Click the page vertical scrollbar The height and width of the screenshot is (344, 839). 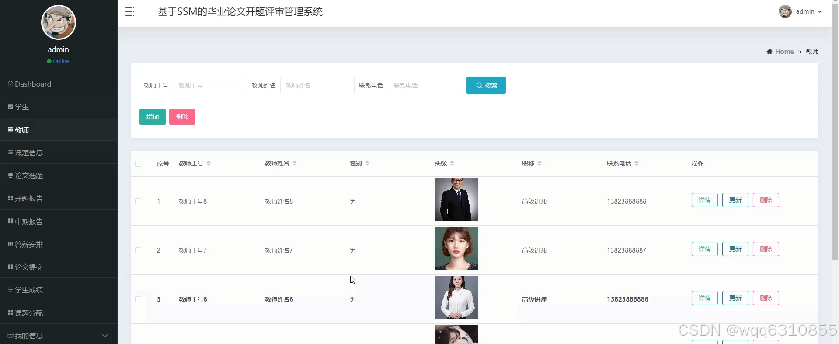836,131
